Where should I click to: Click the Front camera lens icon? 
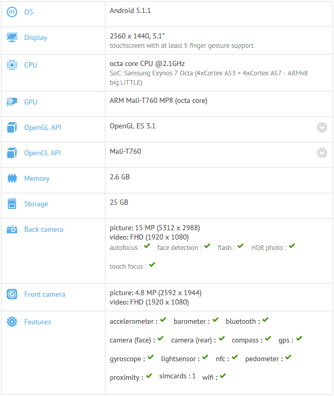point(12,294)
